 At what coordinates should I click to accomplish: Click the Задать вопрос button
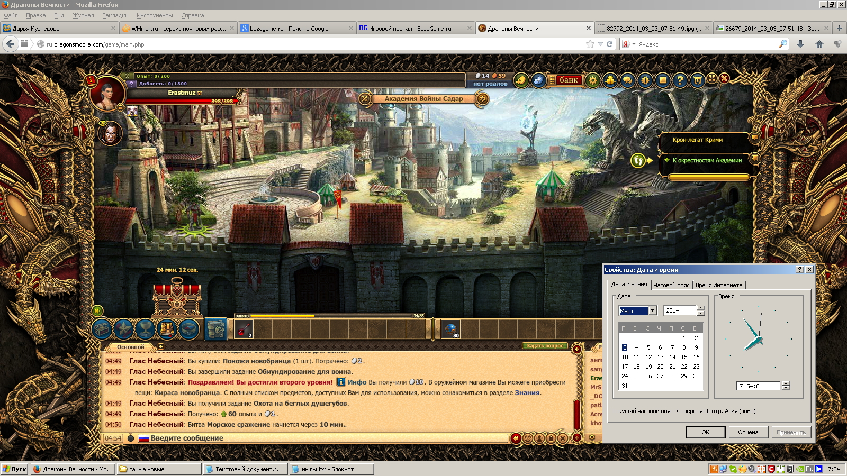coord(545,346)
